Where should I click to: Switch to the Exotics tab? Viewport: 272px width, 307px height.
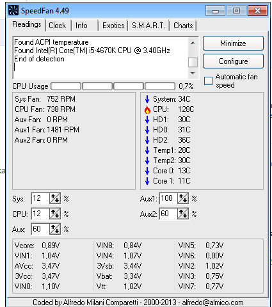point(113,26)
